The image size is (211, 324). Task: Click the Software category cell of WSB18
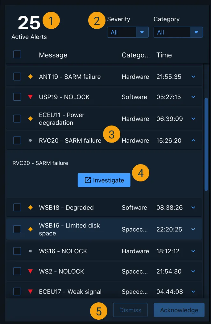point(134,207)
